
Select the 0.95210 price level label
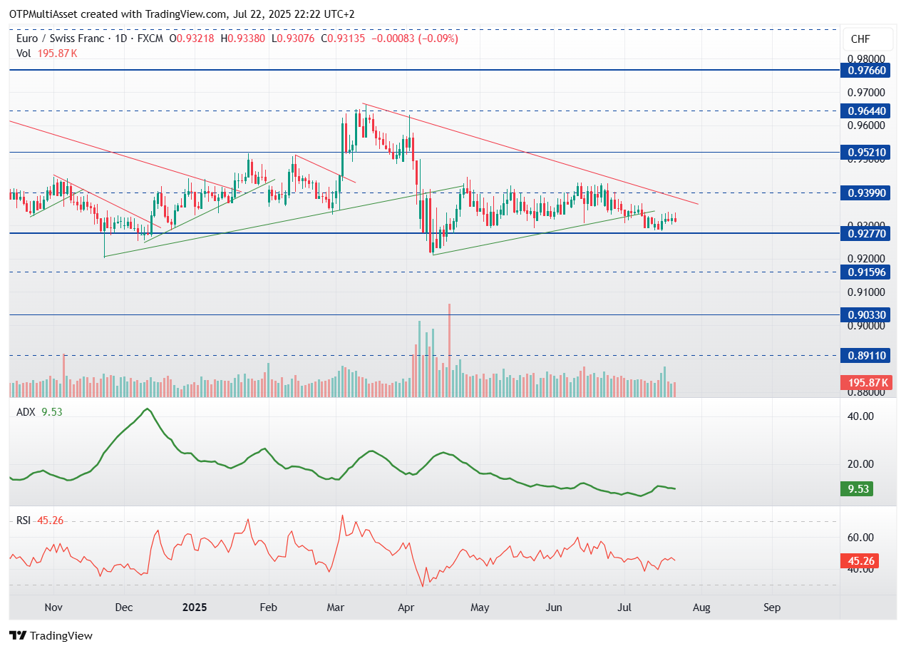[866, 152]
